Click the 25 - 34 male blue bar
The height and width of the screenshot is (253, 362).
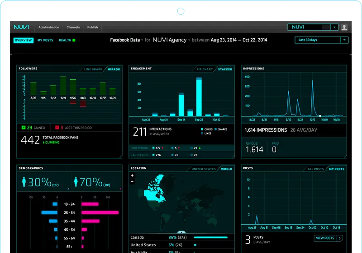[x=49, y=212]
